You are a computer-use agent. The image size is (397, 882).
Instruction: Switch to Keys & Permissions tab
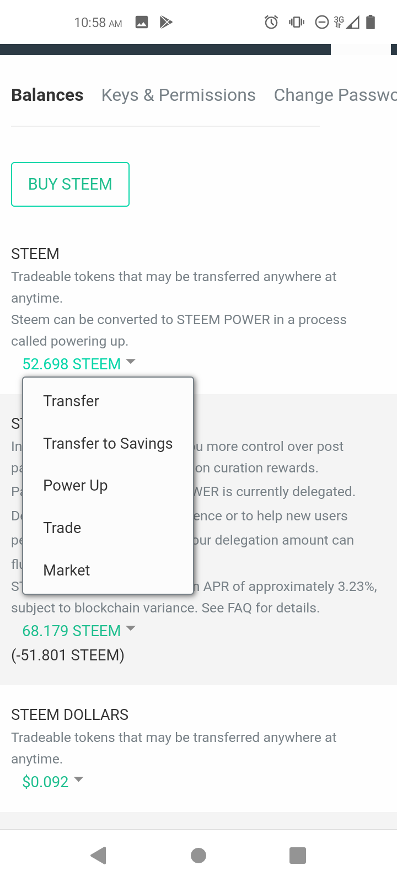pyautogui.click(x=179, y=95)
